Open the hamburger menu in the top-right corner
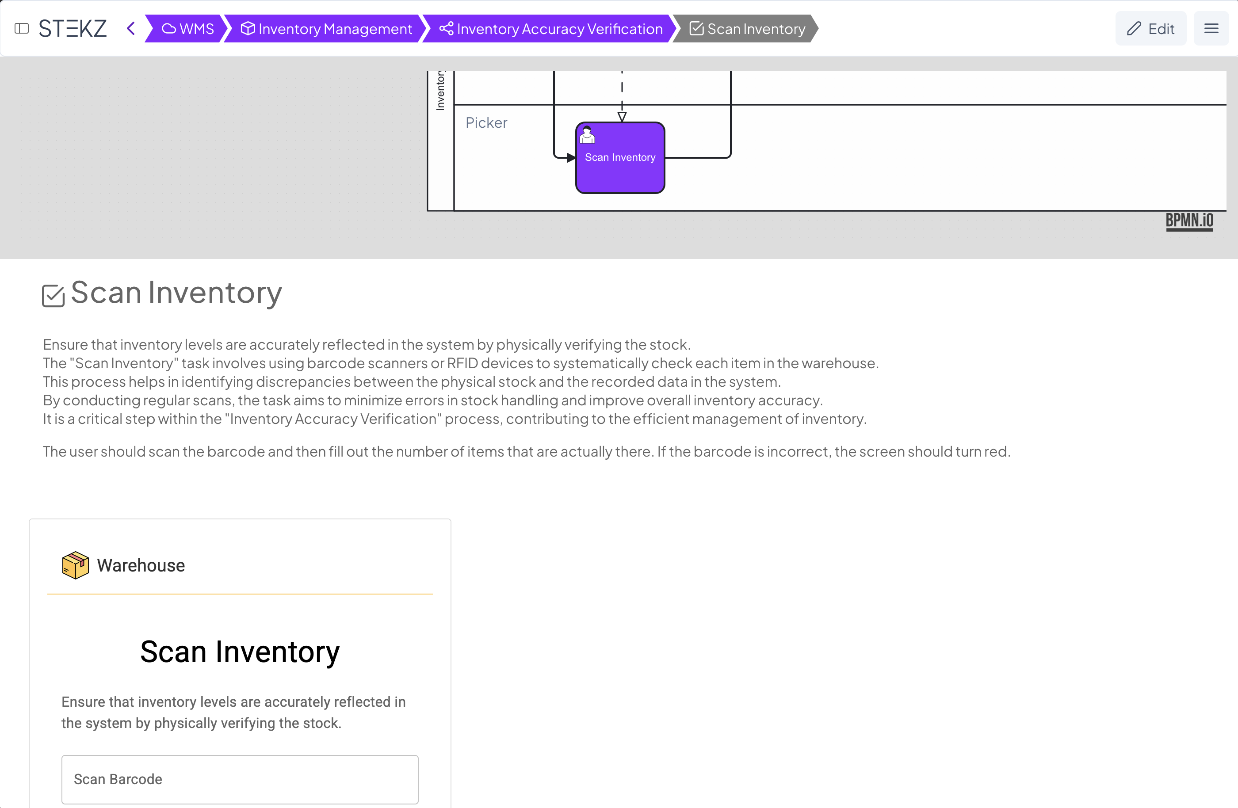Image resolution: width=1238 pixels, height=808 pixels. point(1211,28)
